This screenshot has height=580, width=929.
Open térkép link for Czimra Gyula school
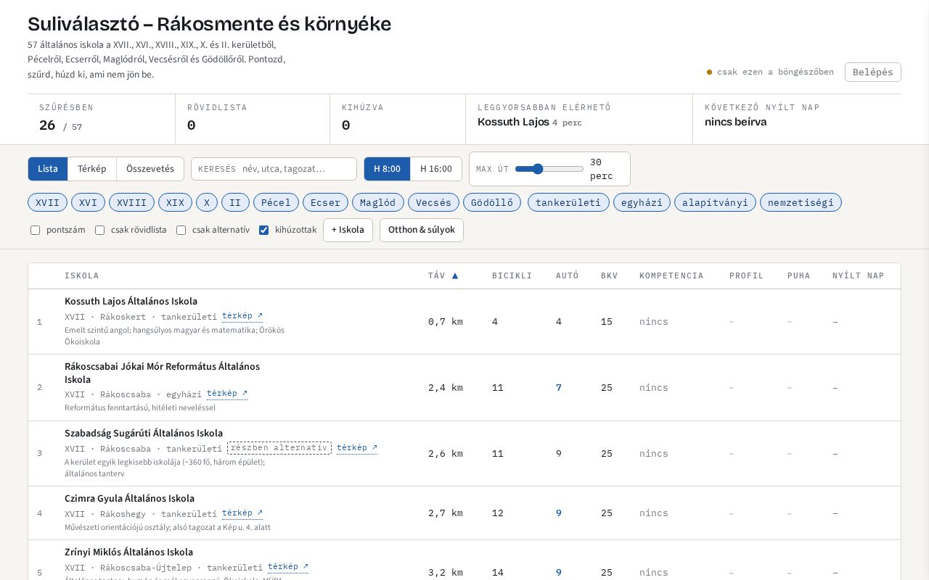(x=242, y=513)
